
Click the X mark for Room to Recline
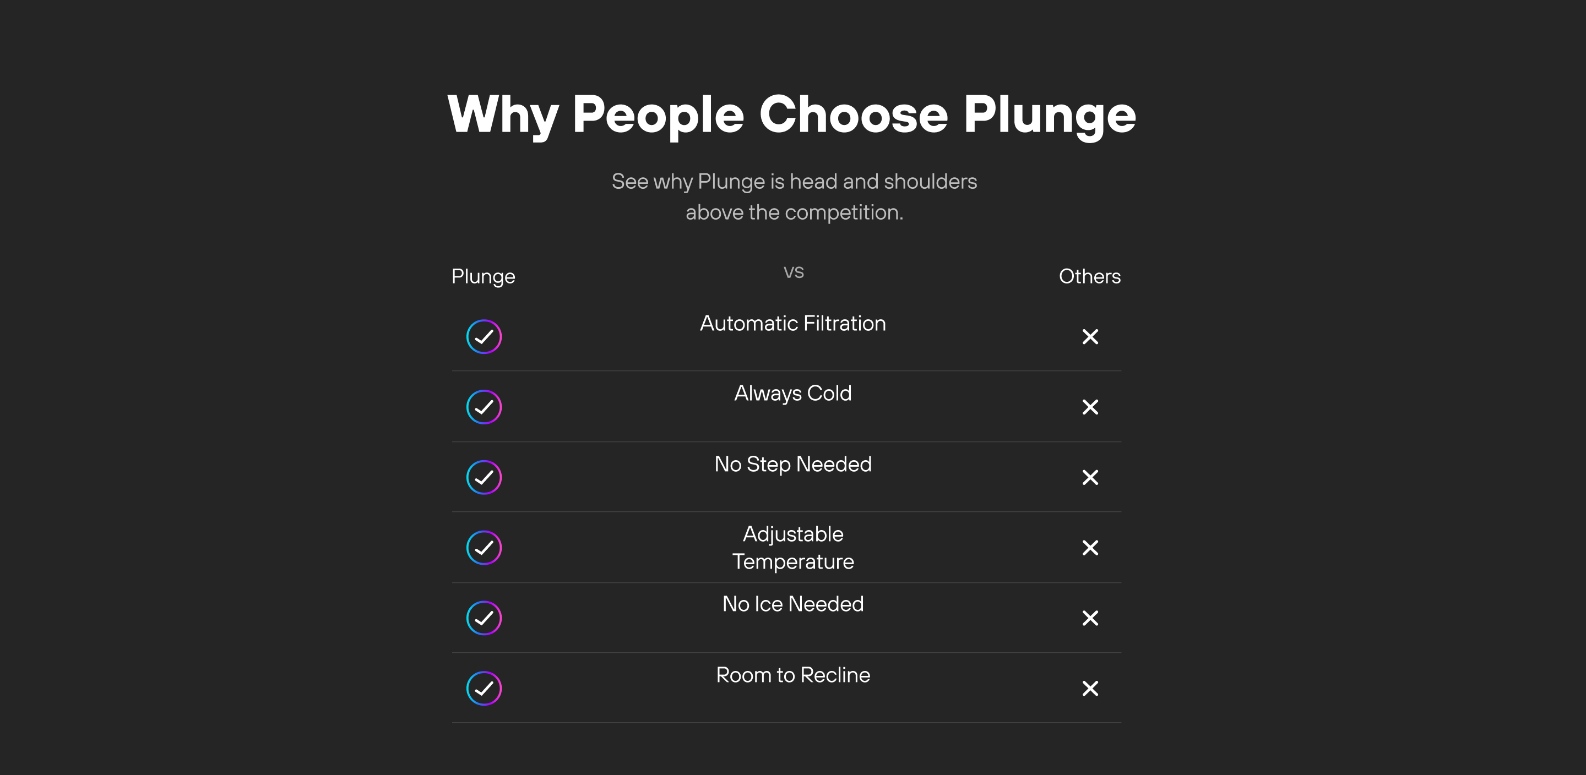pos(1090,688)
